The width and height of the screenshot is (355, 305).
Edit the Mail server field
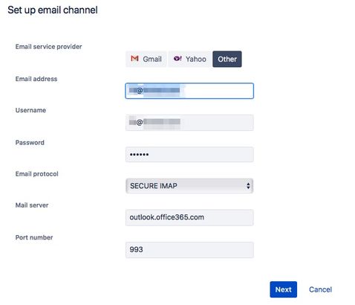pos(189,217)
